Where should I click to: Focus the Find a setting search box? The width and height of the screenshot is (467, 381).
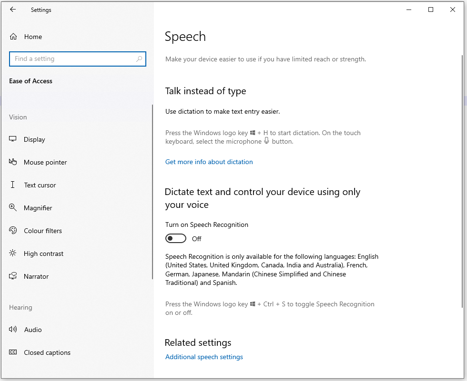pyautogui.click(x=77, y=59)
